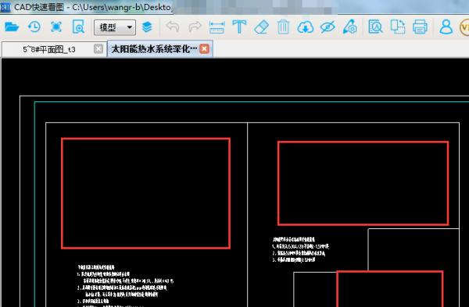Open file with the folder icon
The image size is (469, 307).
click(12, 27)
